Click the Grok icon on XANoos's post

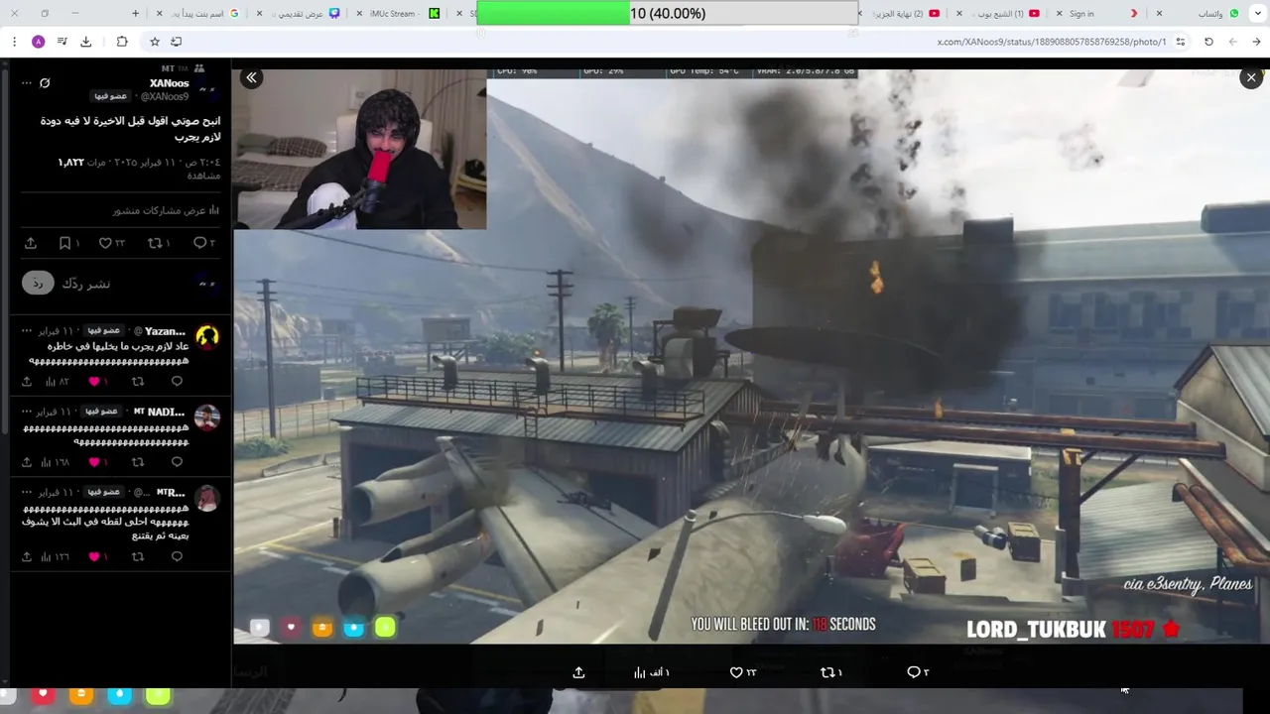pyautogui.click(x=45, y=83)
